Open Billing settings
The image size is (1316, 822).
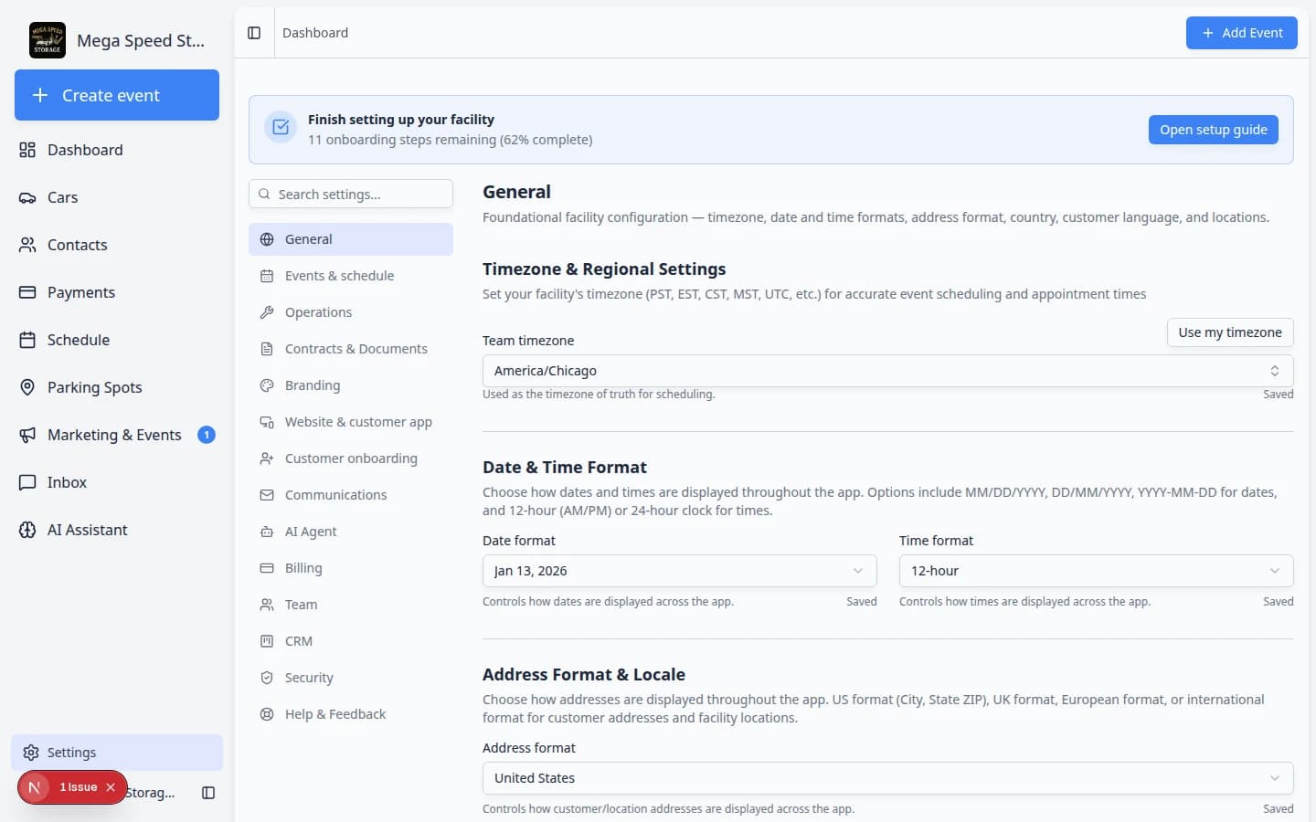pos(351,568)
